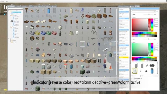
Task: Expand the Addons folder node
Action: tap(10, 40)
